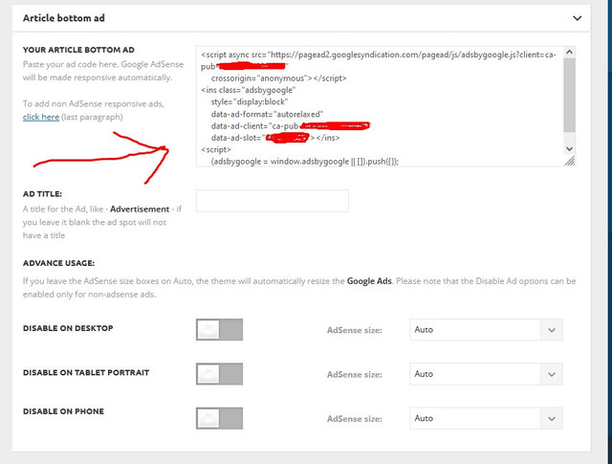The width and height of the screenshot is (612, 464).
Task: Collapse the Article bottom ad panel chevron
Action: click(x=577, y=18)
